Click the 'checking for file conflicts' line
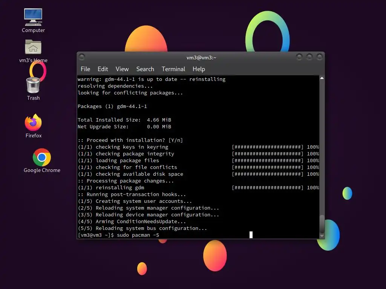 [x=198, y=167]
